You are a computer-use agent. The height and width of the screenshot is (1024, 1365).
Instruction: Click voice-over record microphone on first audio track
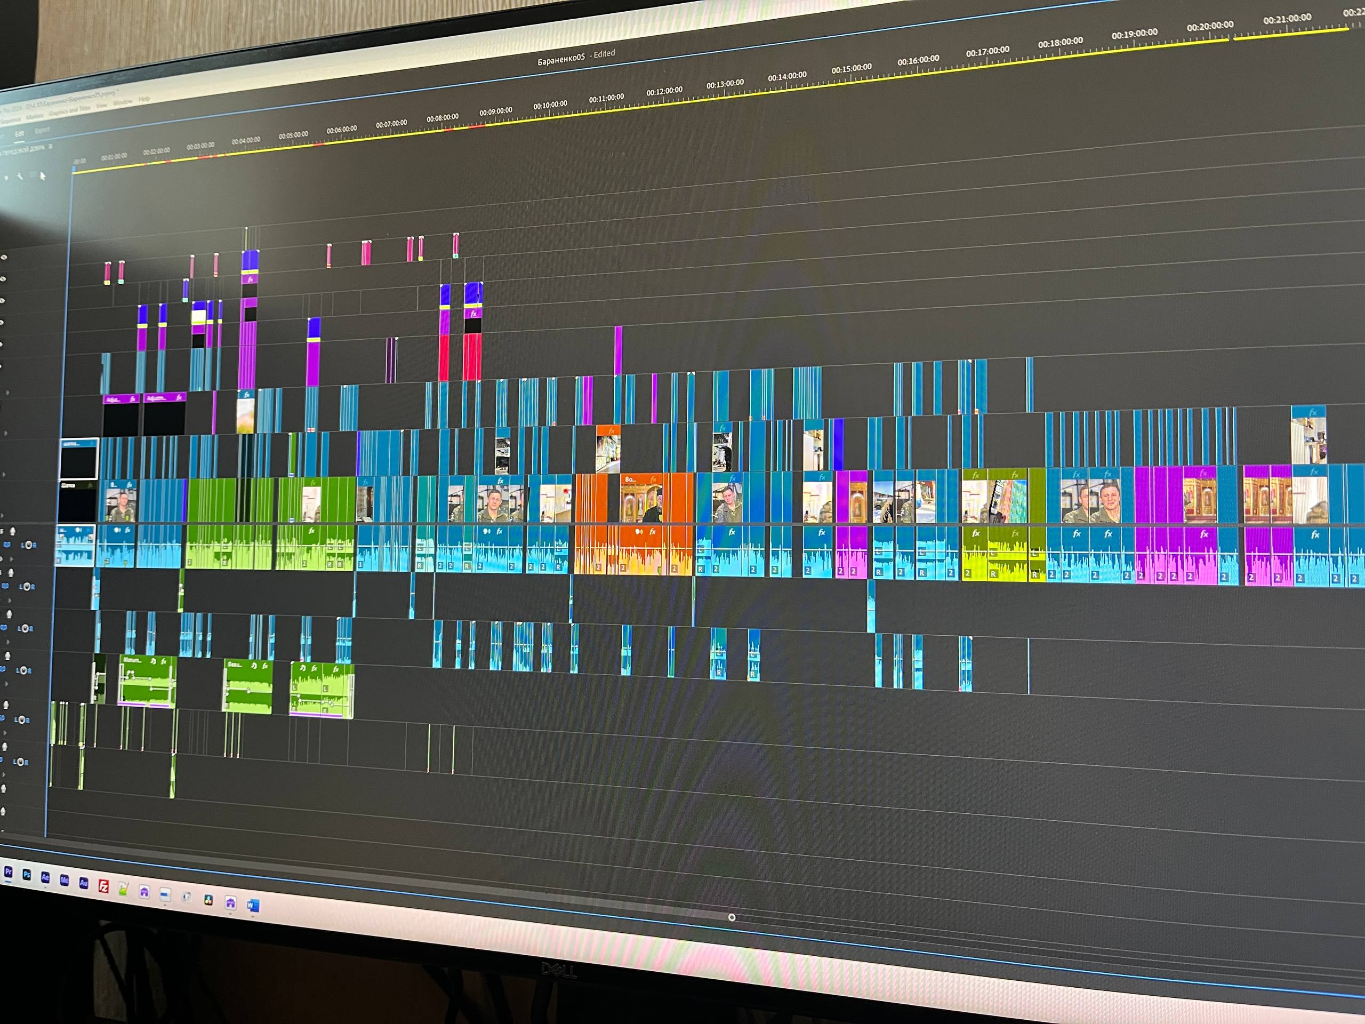coord(12,531)
